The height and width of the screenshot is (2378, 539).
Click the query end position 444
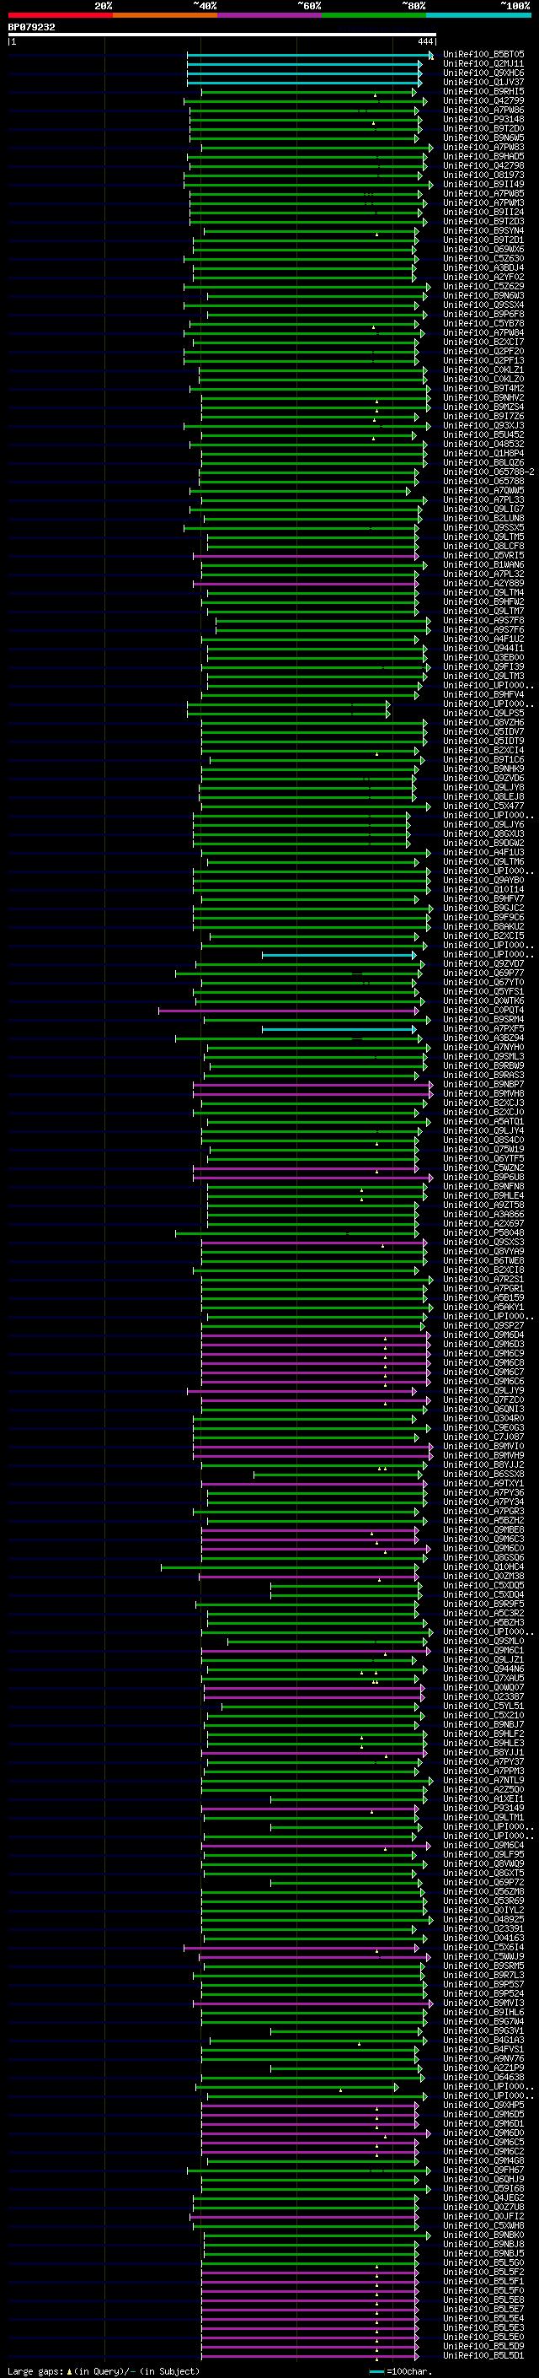click(424, 41)
